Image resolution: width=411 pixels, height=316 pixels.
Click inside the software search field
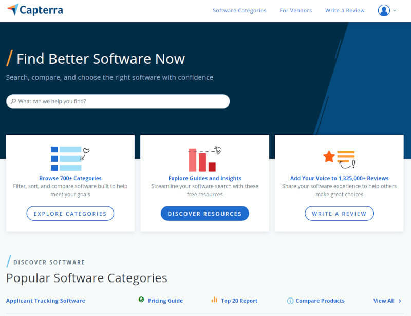point(118,101)
